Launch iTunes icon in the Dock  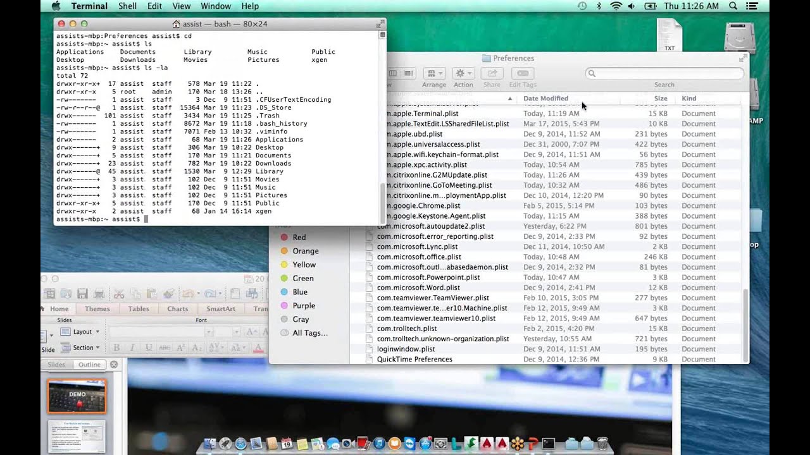(379, 444)
